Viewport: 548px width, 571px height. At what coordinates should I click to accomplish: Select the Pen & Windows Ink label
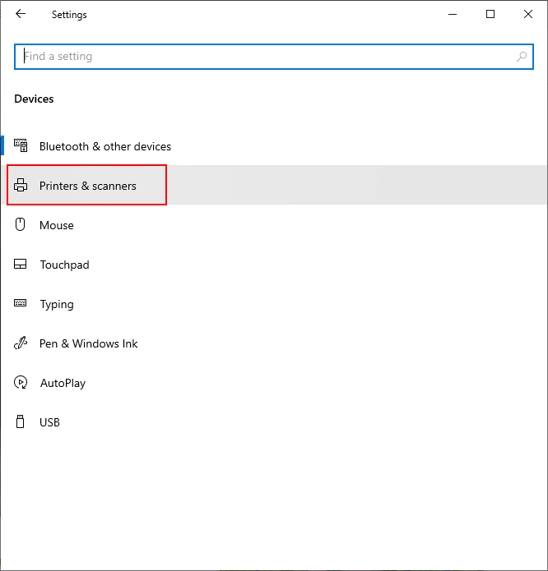[89, 343]
